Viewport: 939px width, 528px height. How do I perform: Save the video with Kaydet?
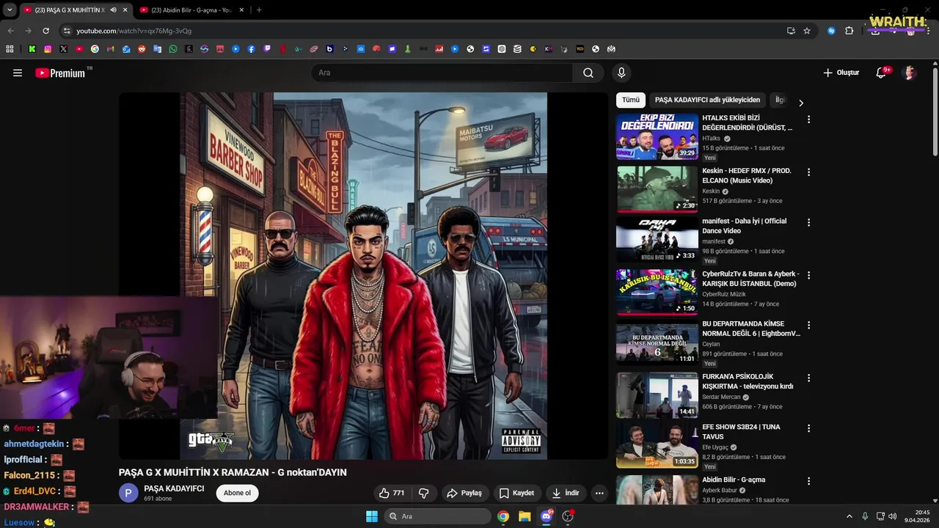point(516,493)
